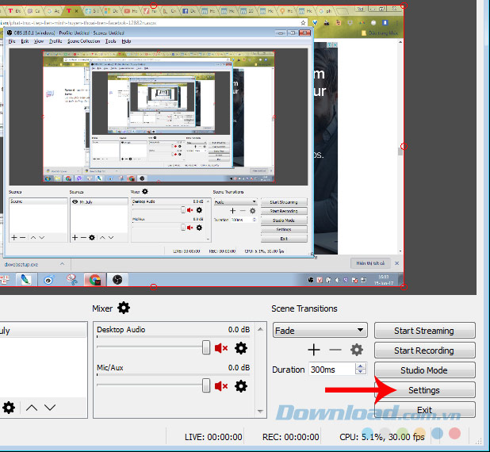Move the selected source down
The image size is (490, 452).
point(49,408)
